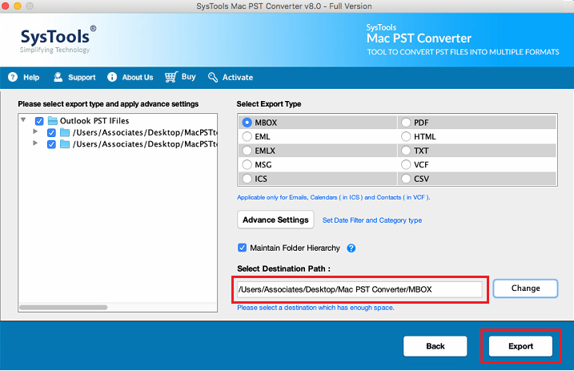
Task: Click the Export button
Action: [x=520, y=346]
